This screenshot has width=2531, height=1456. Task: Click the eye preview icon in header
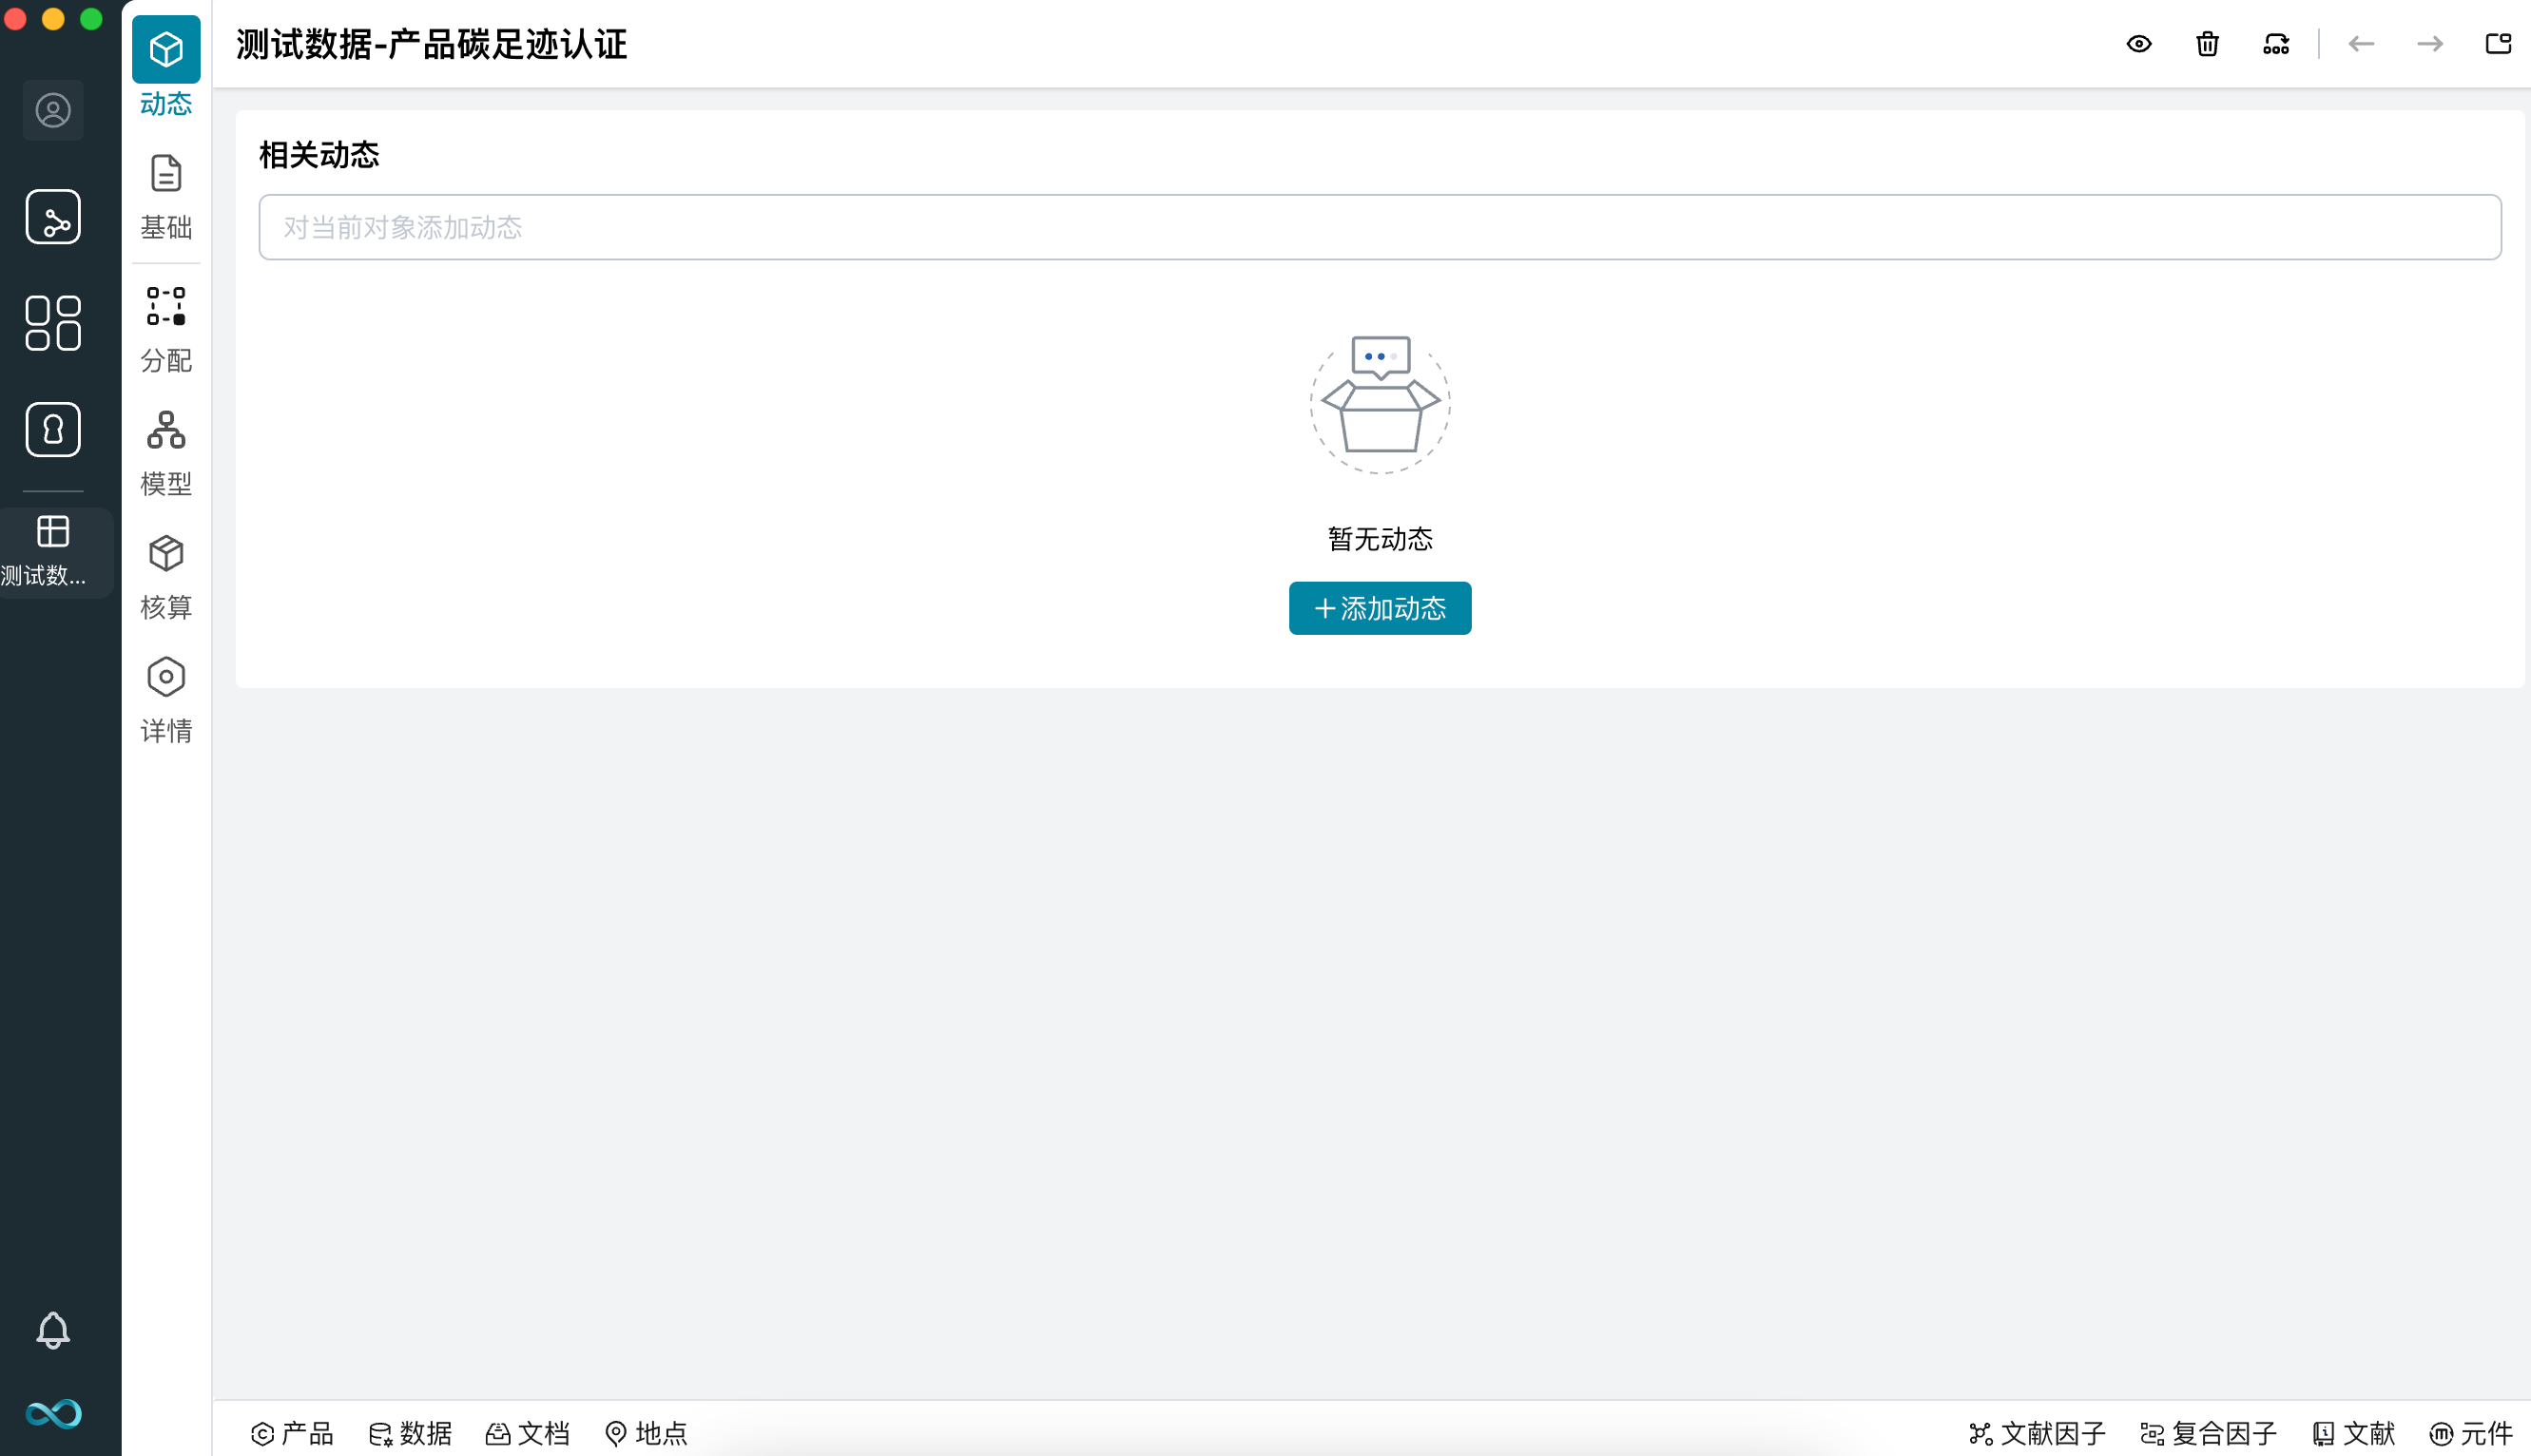tap(2139, 44)
